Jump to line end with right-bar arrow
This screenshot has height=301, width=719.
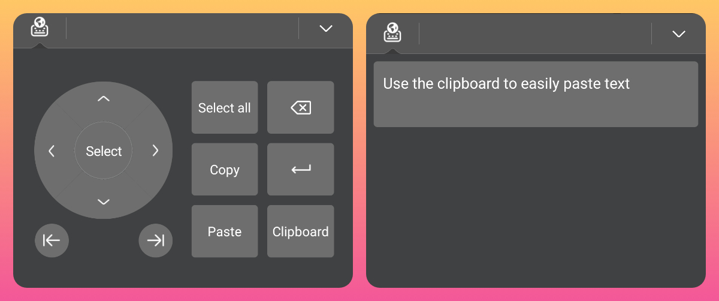156,240
